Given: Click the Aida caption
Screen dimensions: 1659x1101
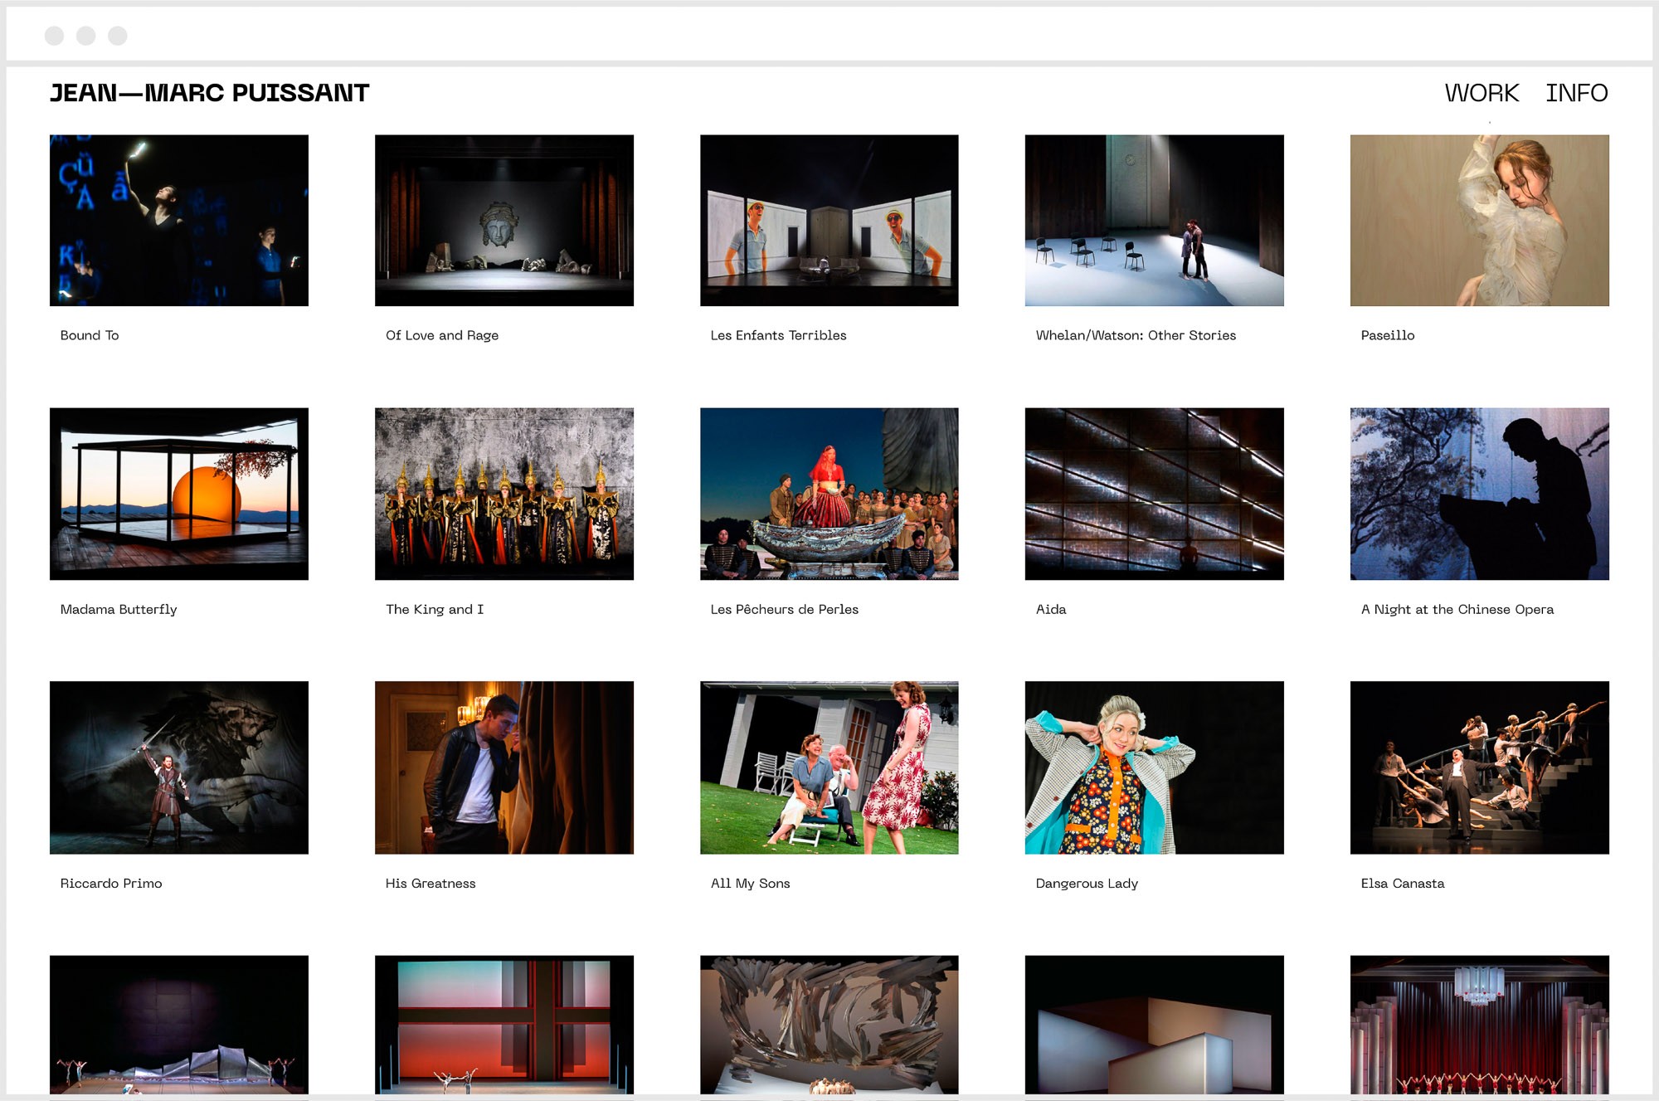Looking at the screenshot, I should pos(1051,610).
